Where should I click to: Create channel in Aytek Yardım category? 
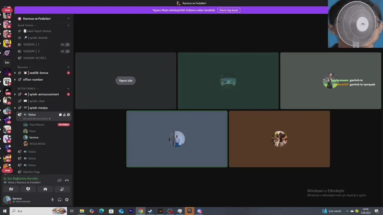tap(68, 25)
